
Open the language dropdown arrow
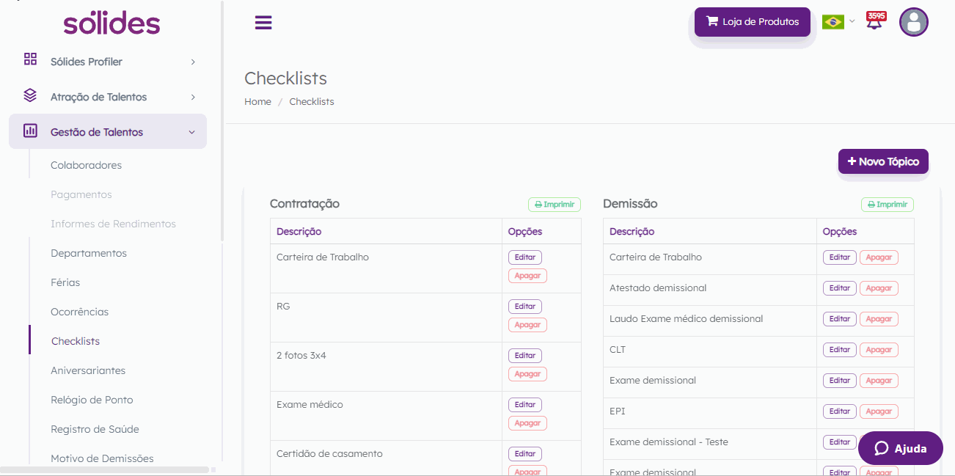click(852, 21)
